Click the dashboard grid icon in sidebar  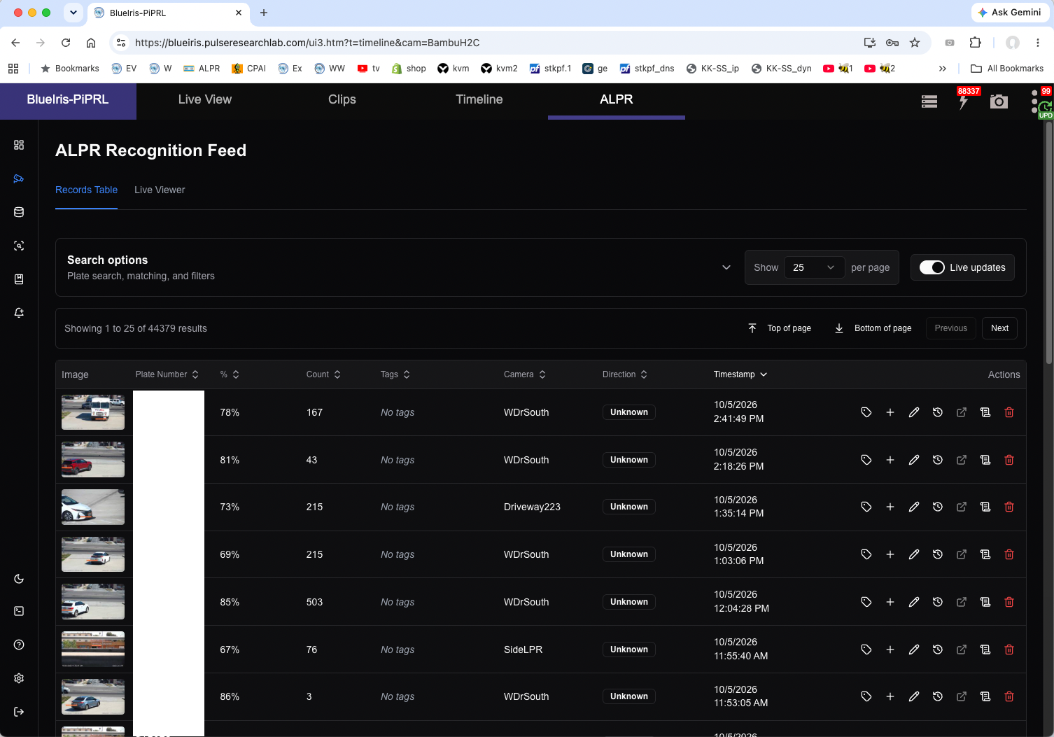point(19,145)
